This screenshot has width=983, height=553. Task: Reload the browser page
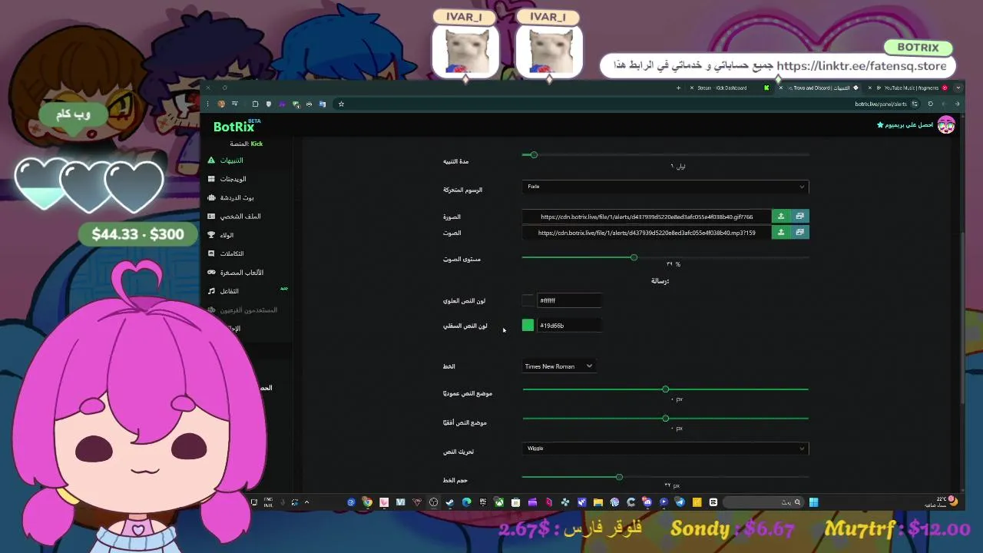point(930,104)
